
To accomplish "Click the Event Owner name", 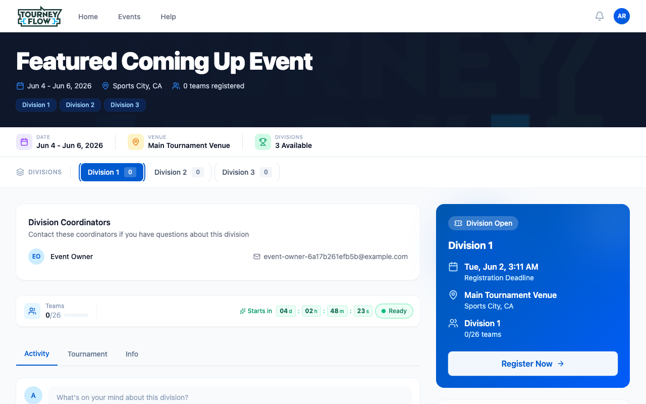I will click(x=72, y=257).
